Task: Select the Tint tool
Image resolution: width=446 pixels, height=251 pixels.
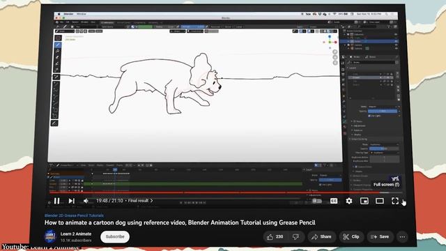Action: [58, 63]
